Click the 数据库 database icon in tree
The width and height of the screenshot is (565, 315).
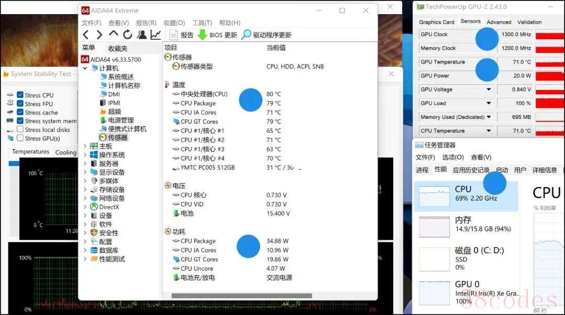tap(94, 250)
